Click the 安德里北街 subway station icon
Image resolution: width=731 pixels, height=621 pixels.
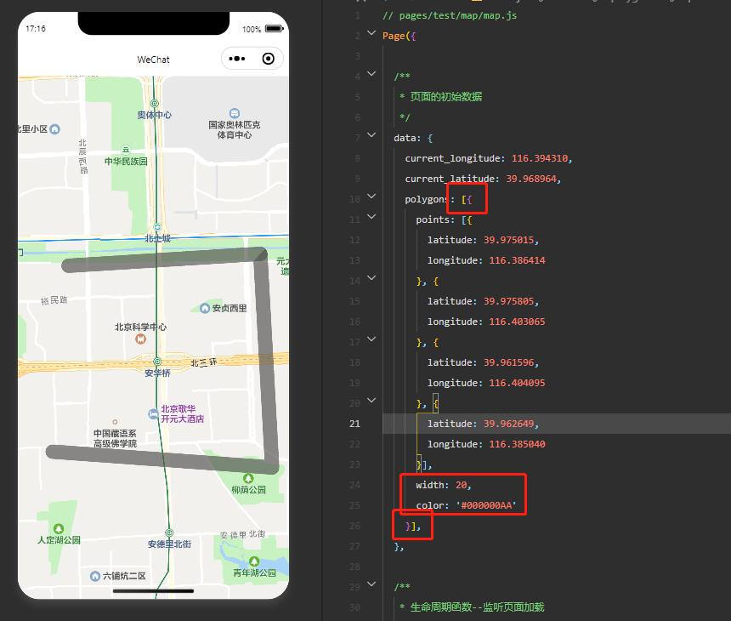[169, 533]
